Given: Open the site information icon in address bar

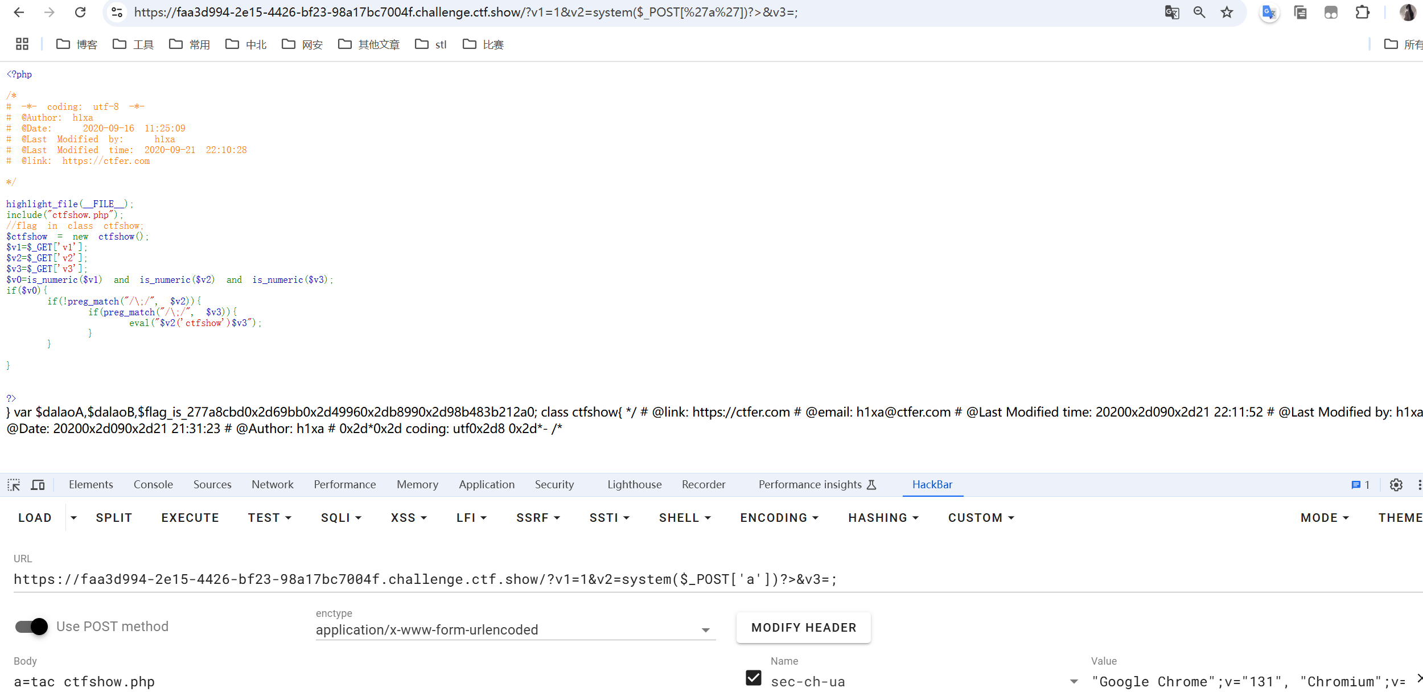Looking at the screenshot, I should pos(117,12).
